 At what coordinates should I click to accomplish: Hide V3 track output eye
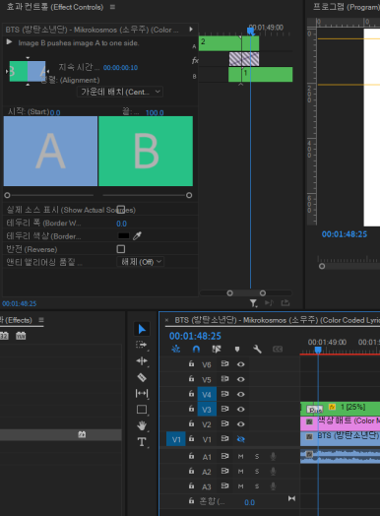(x=241, y=409)
